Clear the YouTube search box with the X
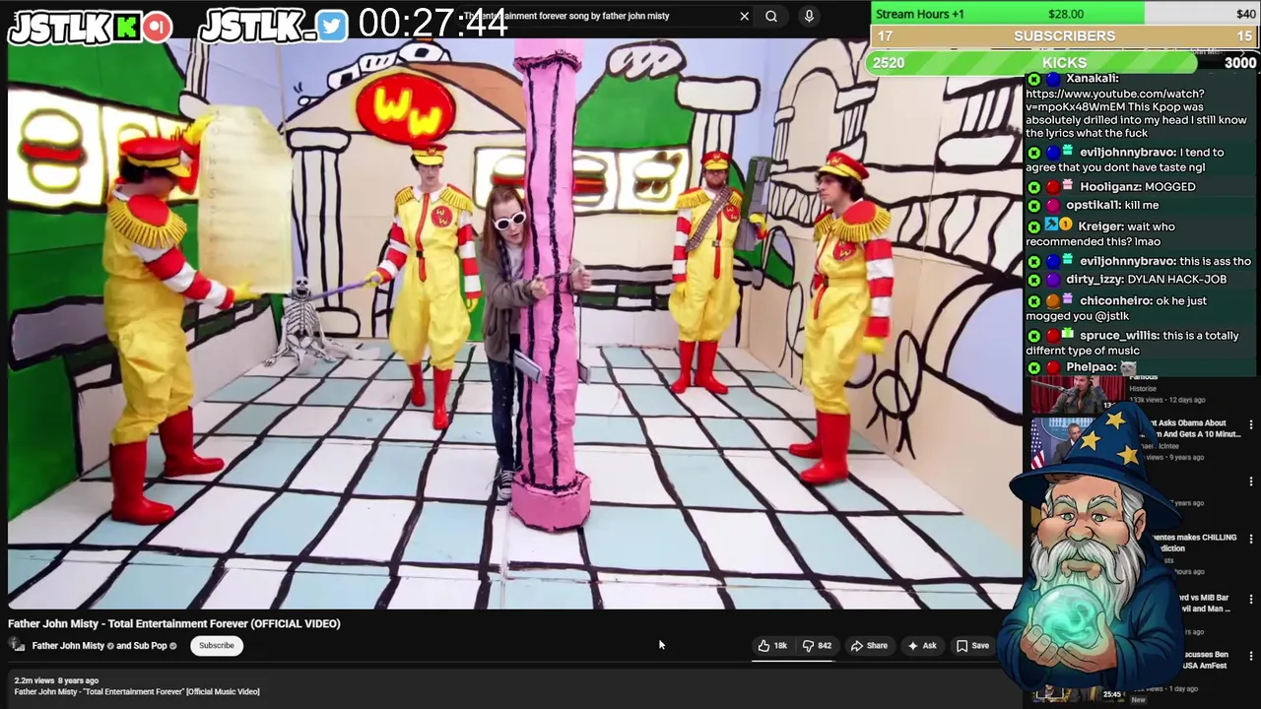 tap(744, 16)
